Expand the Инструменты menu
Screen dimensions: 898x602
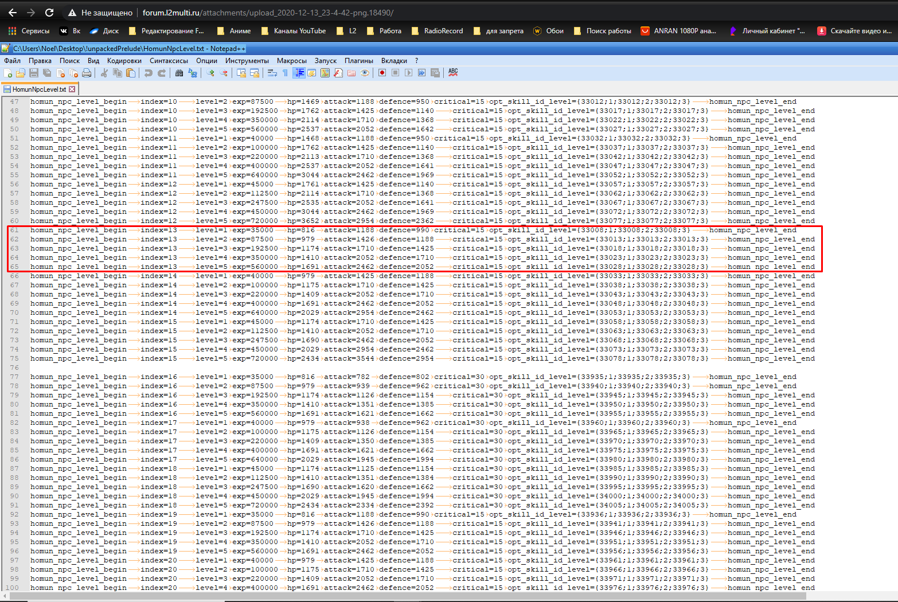point(247,60)
